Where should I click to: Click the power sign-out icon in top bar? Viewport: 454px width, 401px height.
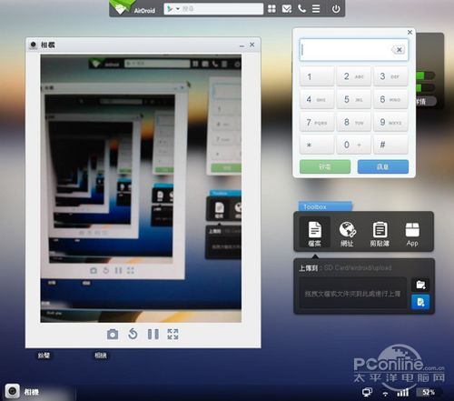click(x=336, y=9)
